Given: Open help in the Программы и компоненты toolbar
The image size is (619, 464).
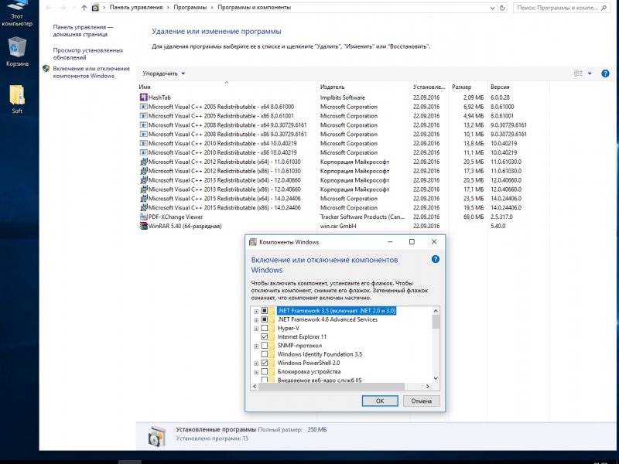Looking at the screenshot, I should point(605,73).
